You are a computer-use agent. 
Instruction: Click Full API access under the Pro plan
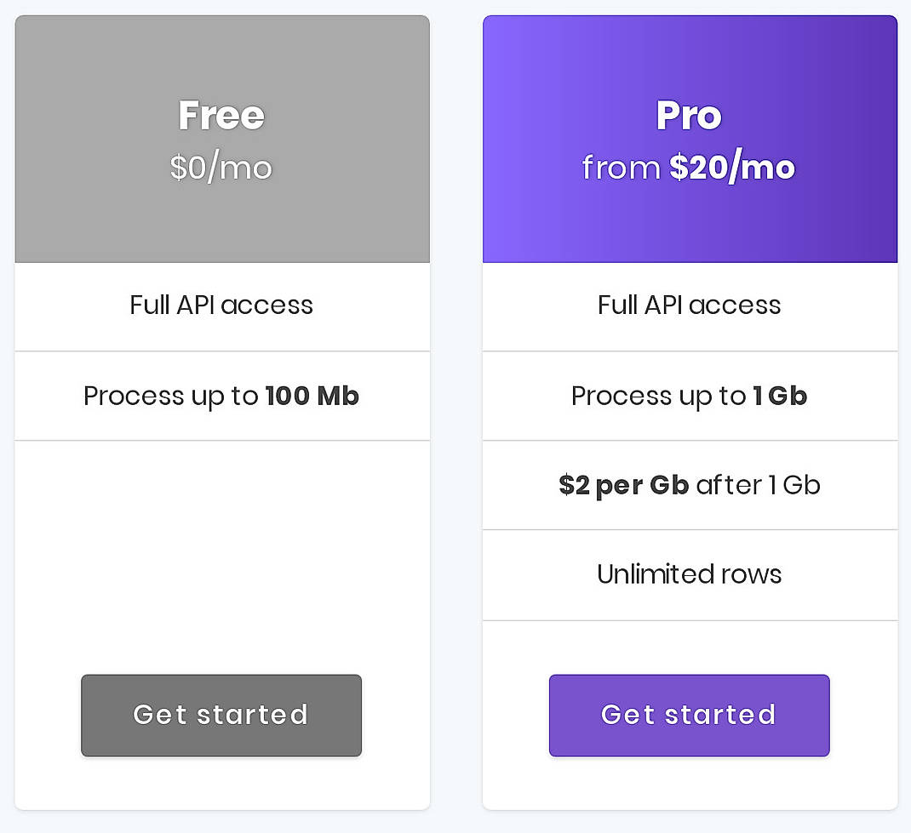coord(689,305)
